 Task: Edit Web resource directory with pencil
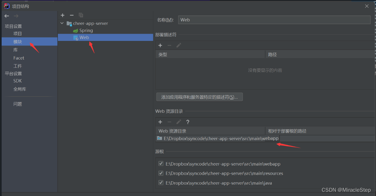pos(179,122)
